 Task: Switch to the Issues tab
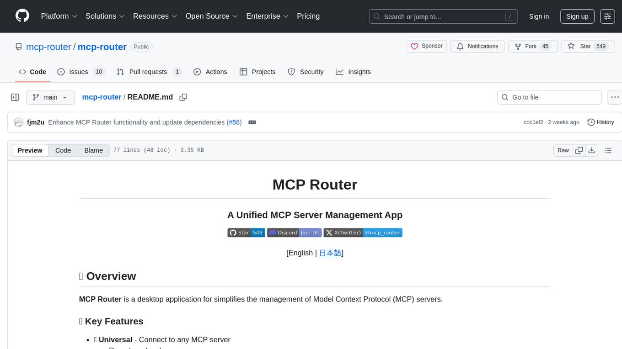pyautogui.click(x=81, y=72)
